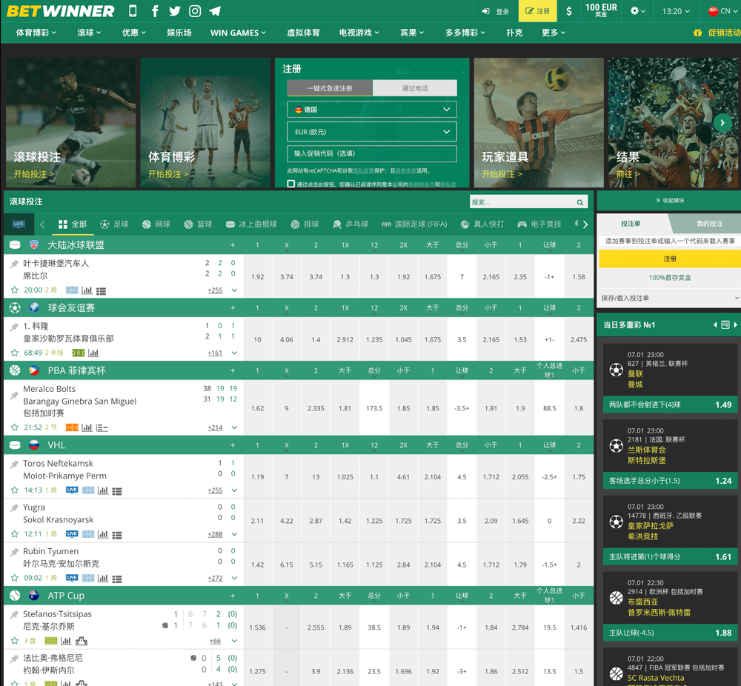741x686 pixels.
Task: View statistics chart for the Meralco Bolts match
Action: [x=87, y=427]
